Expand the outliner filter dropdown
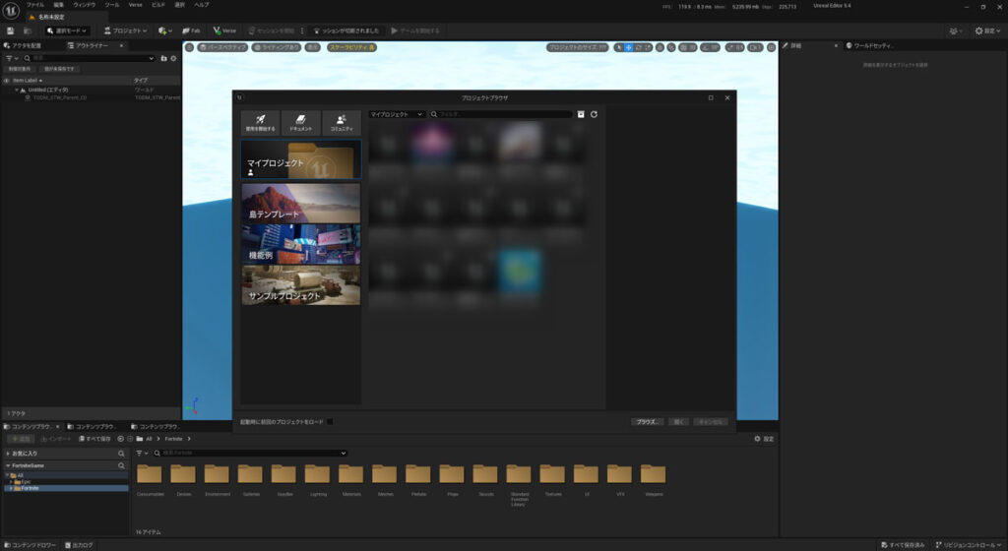Viewport: 1008px width, 551px height. point(12,58)
